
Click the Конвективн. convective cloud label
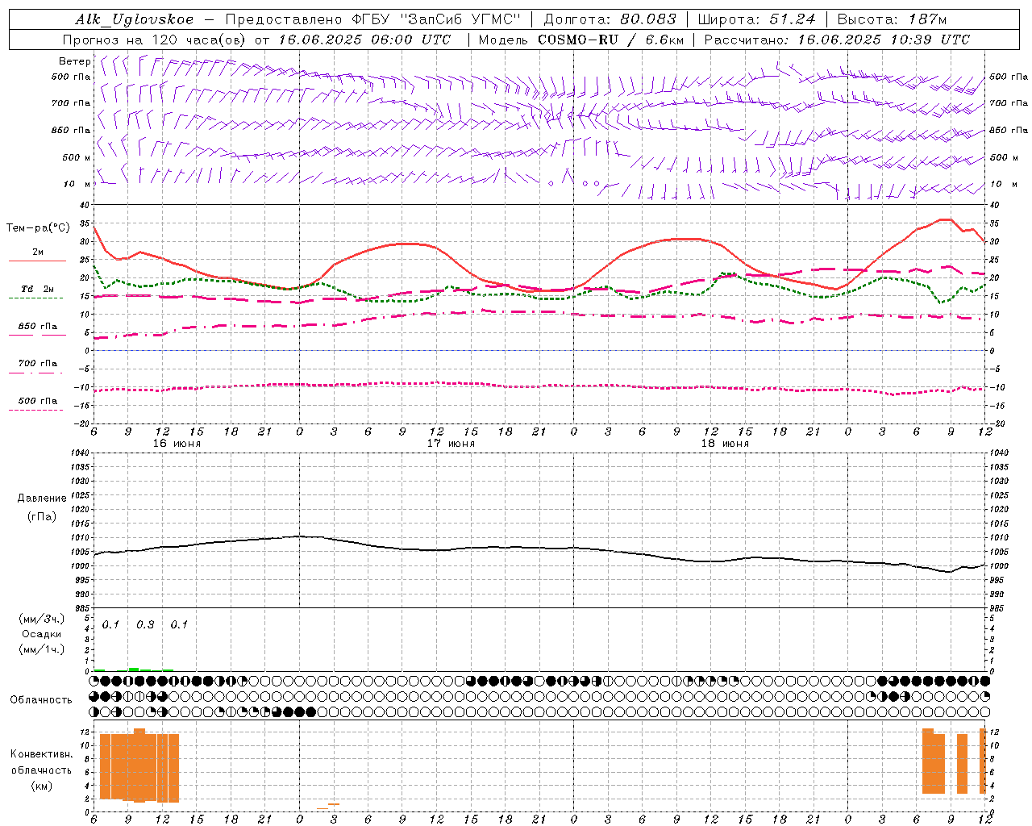(42, 754)
